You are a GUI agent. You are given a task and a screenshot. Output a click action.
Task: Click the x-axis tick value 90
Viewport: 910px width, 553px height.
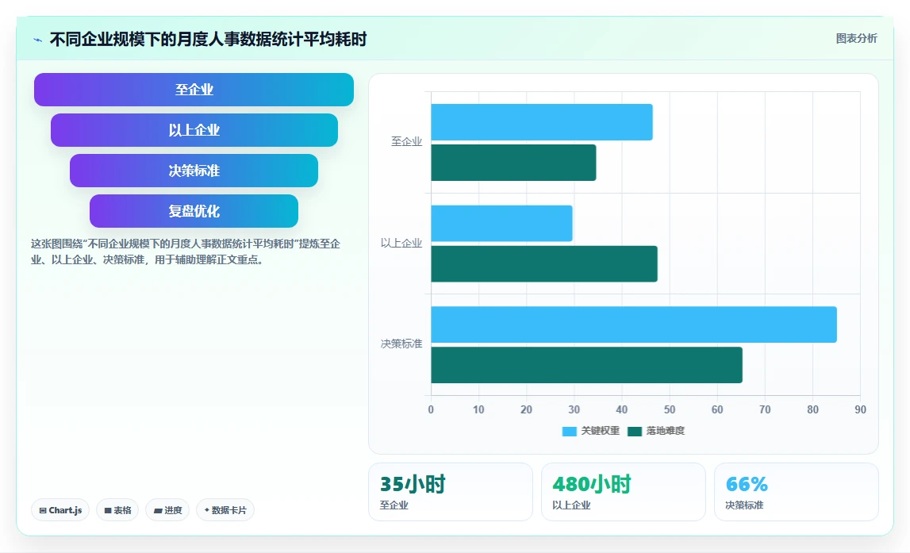[860, 409]
